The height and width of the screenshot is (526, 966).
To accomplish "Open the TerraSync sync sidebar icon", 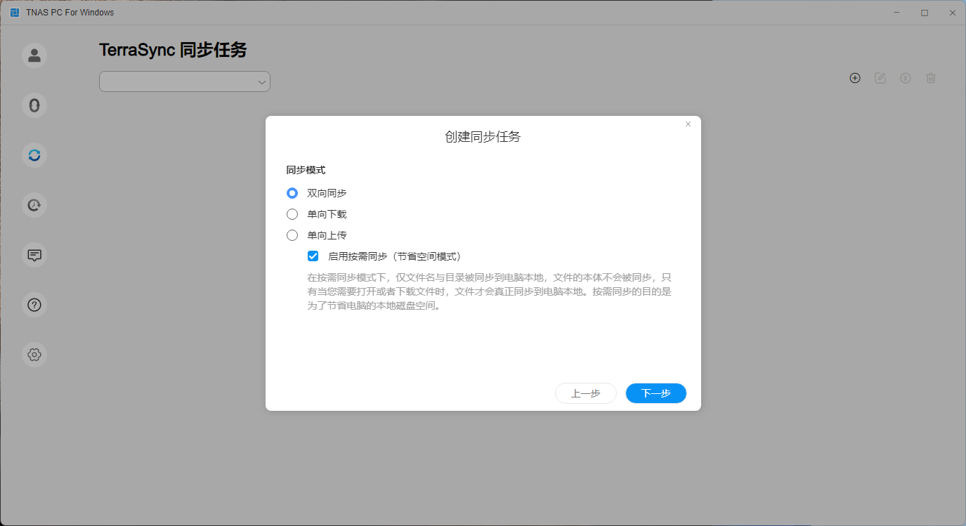I will [x=34, y=155].
